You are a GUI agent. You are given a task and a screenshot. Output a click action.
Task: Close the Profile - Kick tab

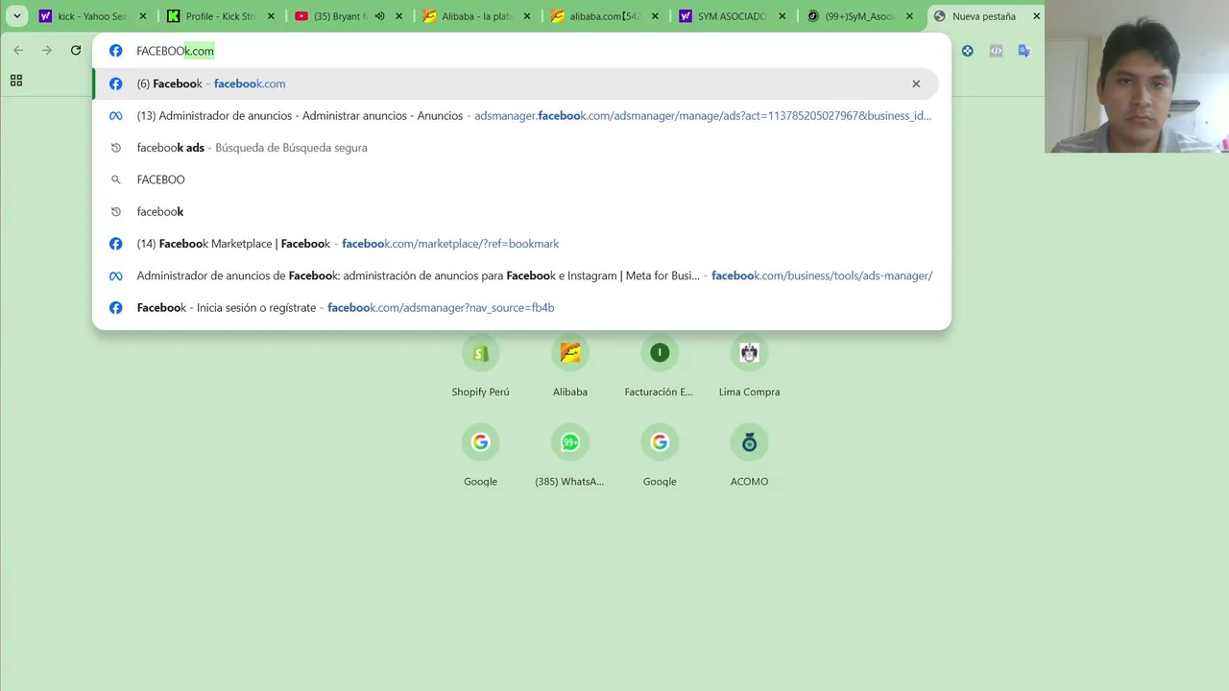[271, 16]
